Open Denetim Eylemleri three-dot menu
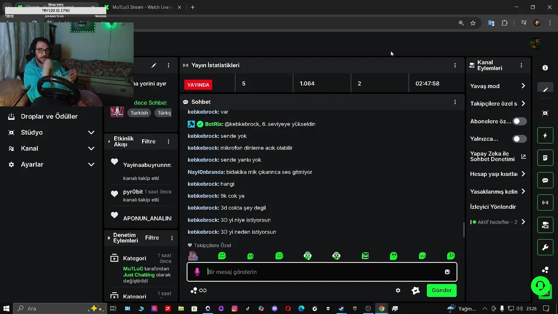 click(172, 238)
